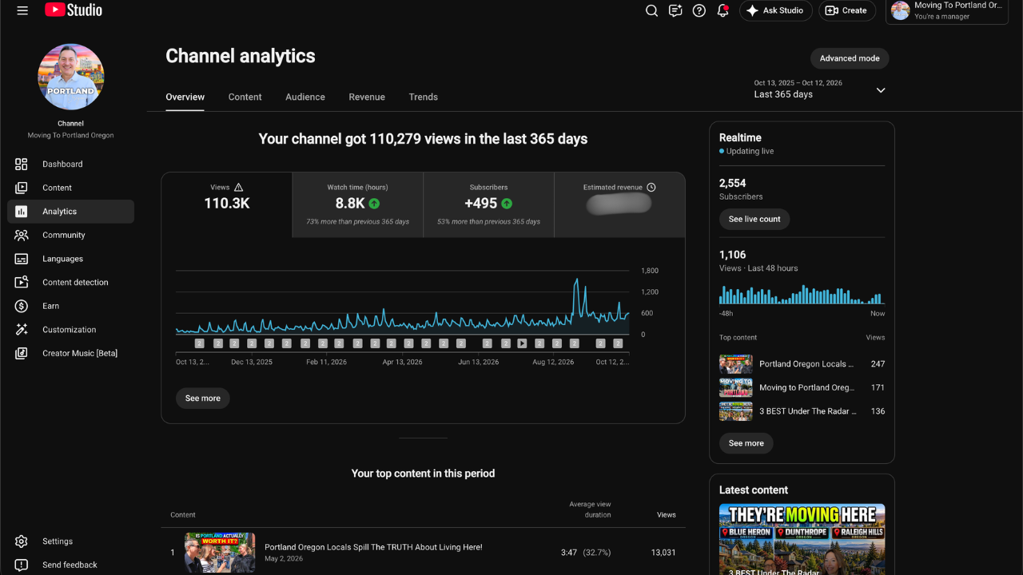Click See live count button

coord(754,219)
